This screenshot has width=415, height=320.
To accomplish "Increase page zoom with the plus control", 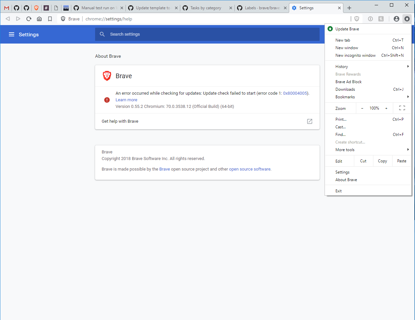I will click(386, 108).
